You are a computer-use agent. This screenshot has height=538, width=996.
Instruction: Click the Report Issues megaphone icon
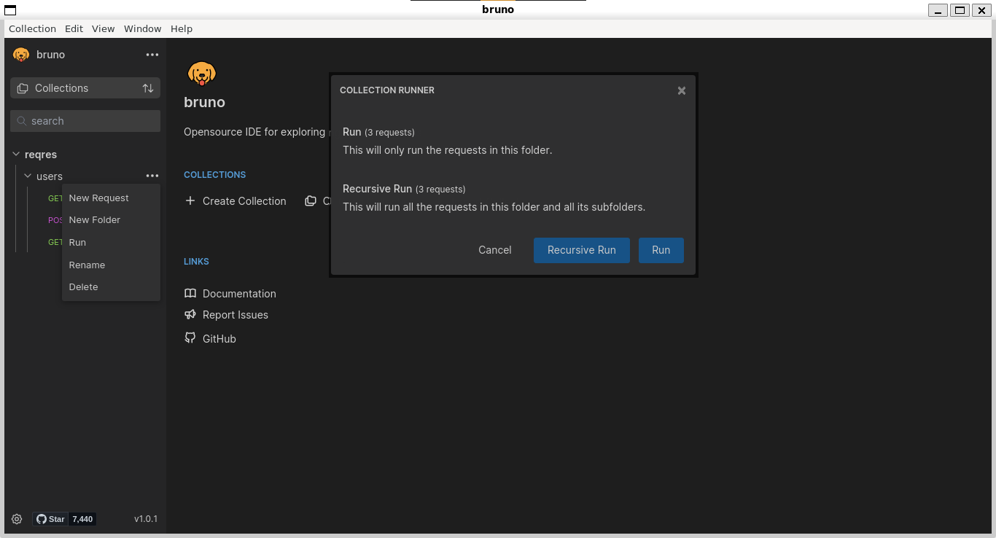pos(190,314)
